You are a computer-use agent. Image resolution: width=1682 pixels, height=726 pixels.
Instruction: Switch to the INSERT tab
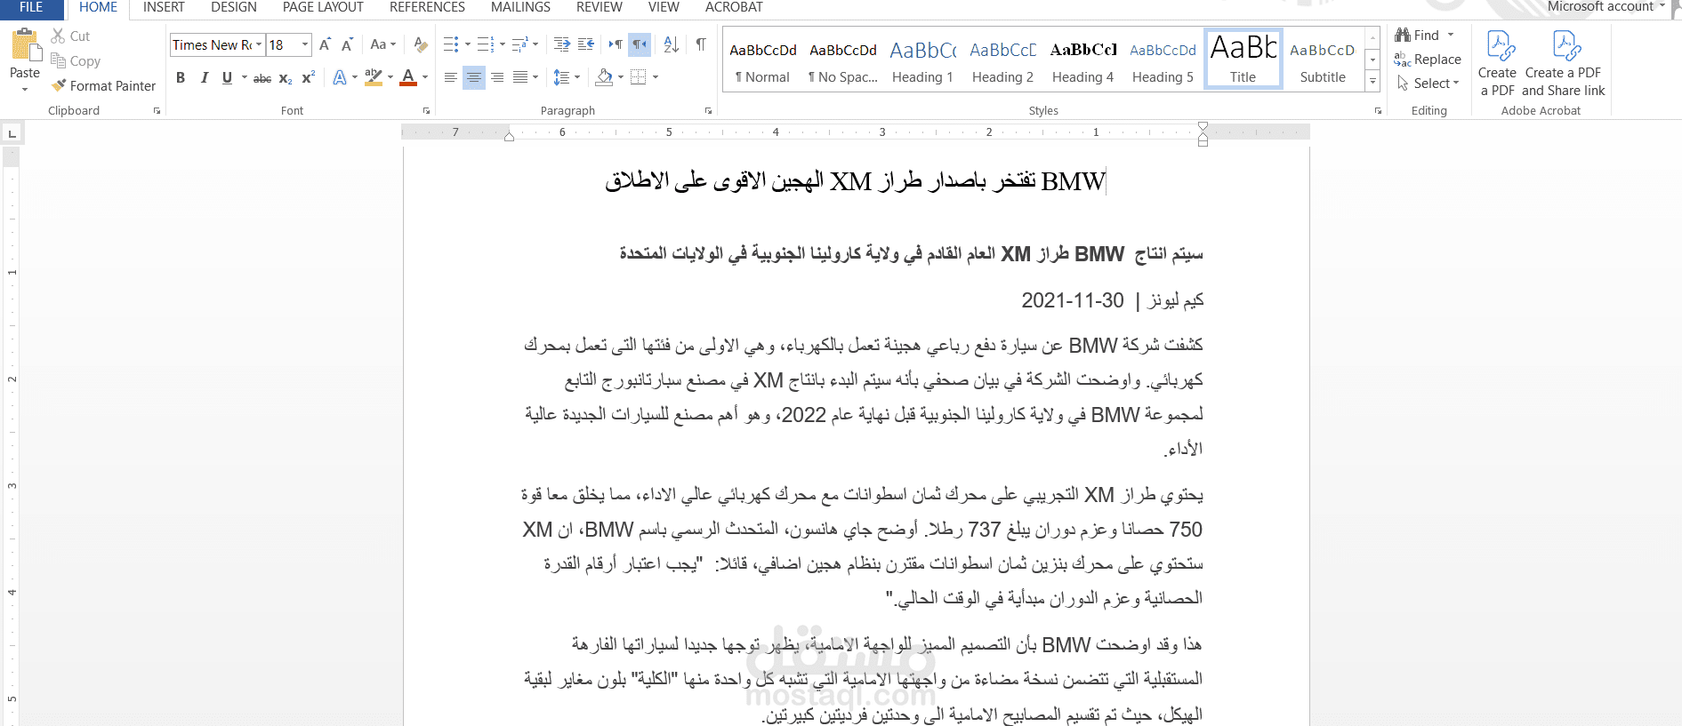tap(164, 8)
